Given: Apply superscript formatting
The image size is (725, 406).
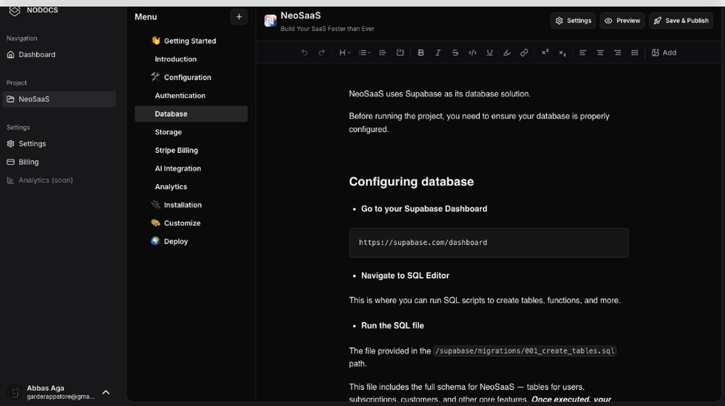Looking at the screenshot, I should [x=545, y=53].
